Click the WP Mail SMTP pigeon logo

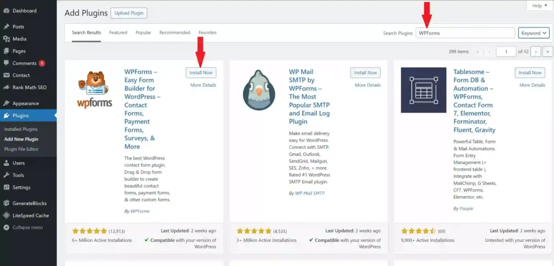point(259,90)
